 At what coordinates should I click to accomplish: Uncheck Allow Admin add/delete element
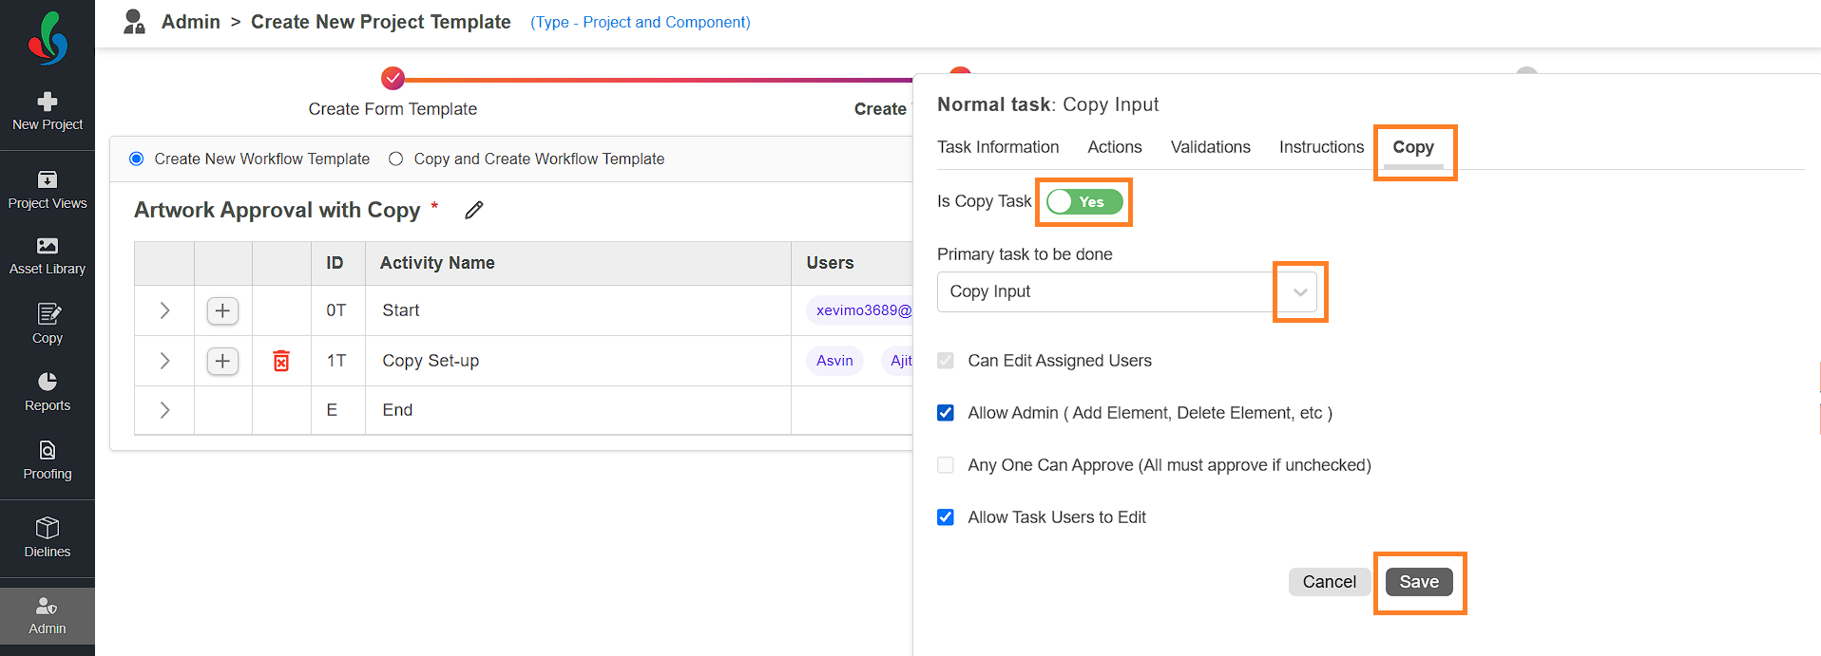click(946, 413)
